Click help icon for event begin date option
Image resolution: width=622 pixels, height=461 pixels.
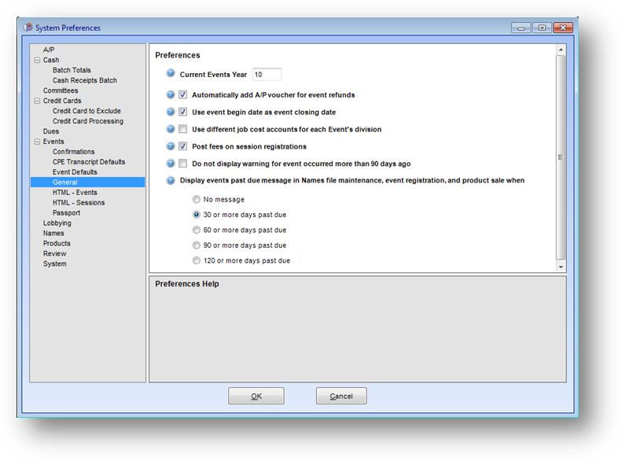pyautogui.click(x=170, y=112)
